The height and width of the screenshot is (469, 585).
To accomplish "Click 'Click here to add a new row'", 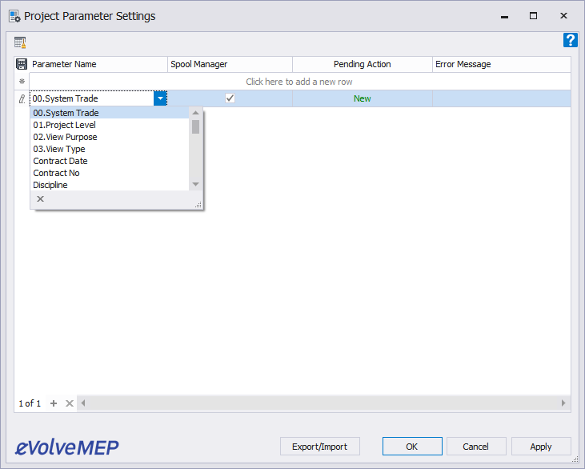I will point(299,82).
